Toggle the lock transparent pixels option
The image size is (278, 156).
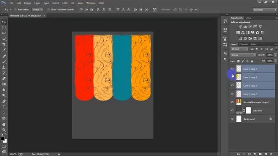pos(238,61)
